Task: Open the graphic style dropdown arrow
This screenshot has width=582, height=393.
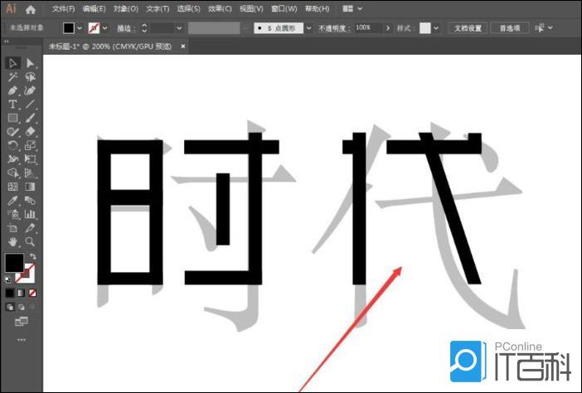Action: point(436,28)
